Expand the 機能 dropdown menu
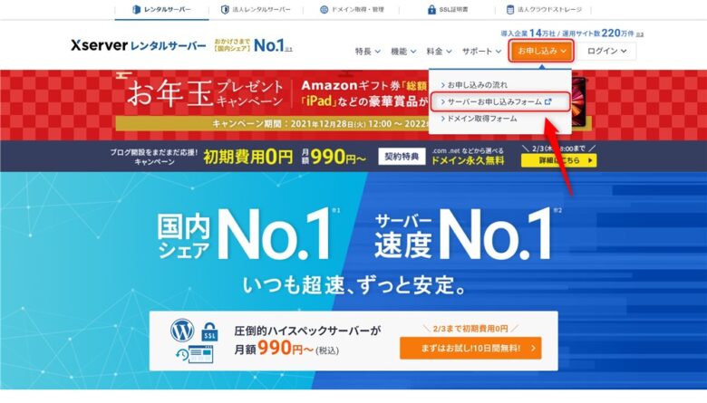The height and width of the screenshot is (403, 707). [x=403, y=52]
